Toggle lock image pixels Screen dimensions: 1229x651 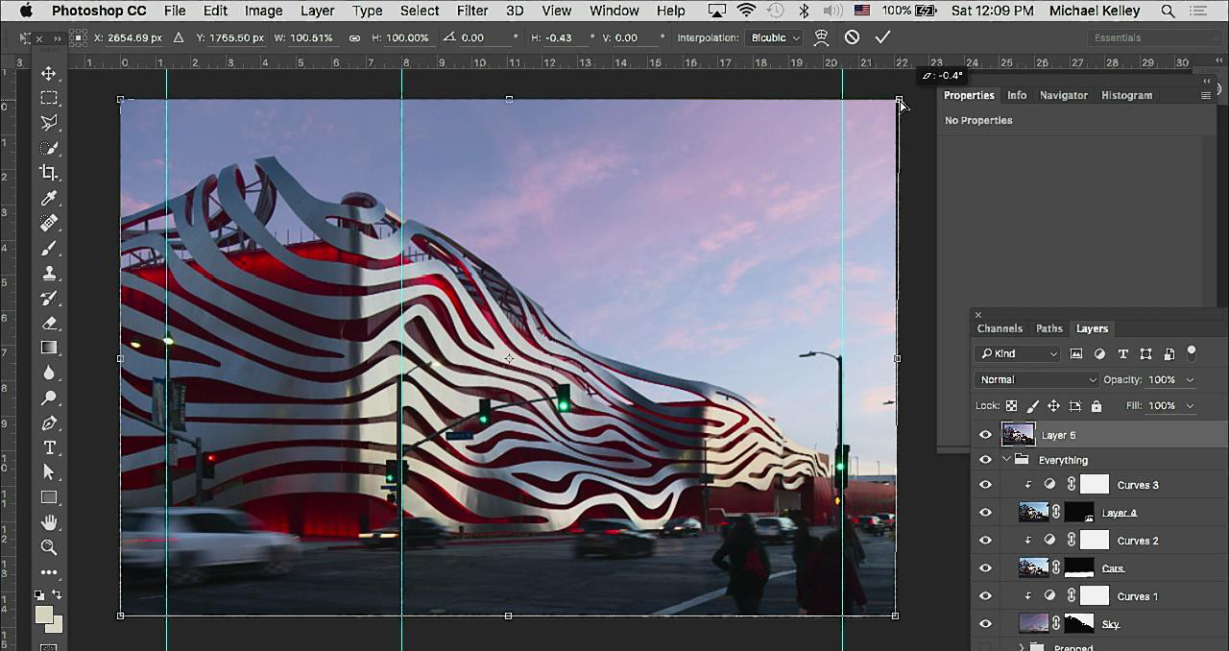tap(1032, 406)
